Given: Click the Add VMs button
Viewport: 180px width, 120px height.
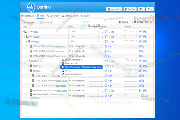Looking at the screenshot, I should coord(130,9).
